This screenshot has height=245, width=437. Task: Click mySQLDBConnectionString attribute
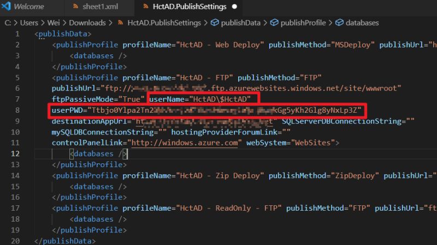[x=109, y=132]
